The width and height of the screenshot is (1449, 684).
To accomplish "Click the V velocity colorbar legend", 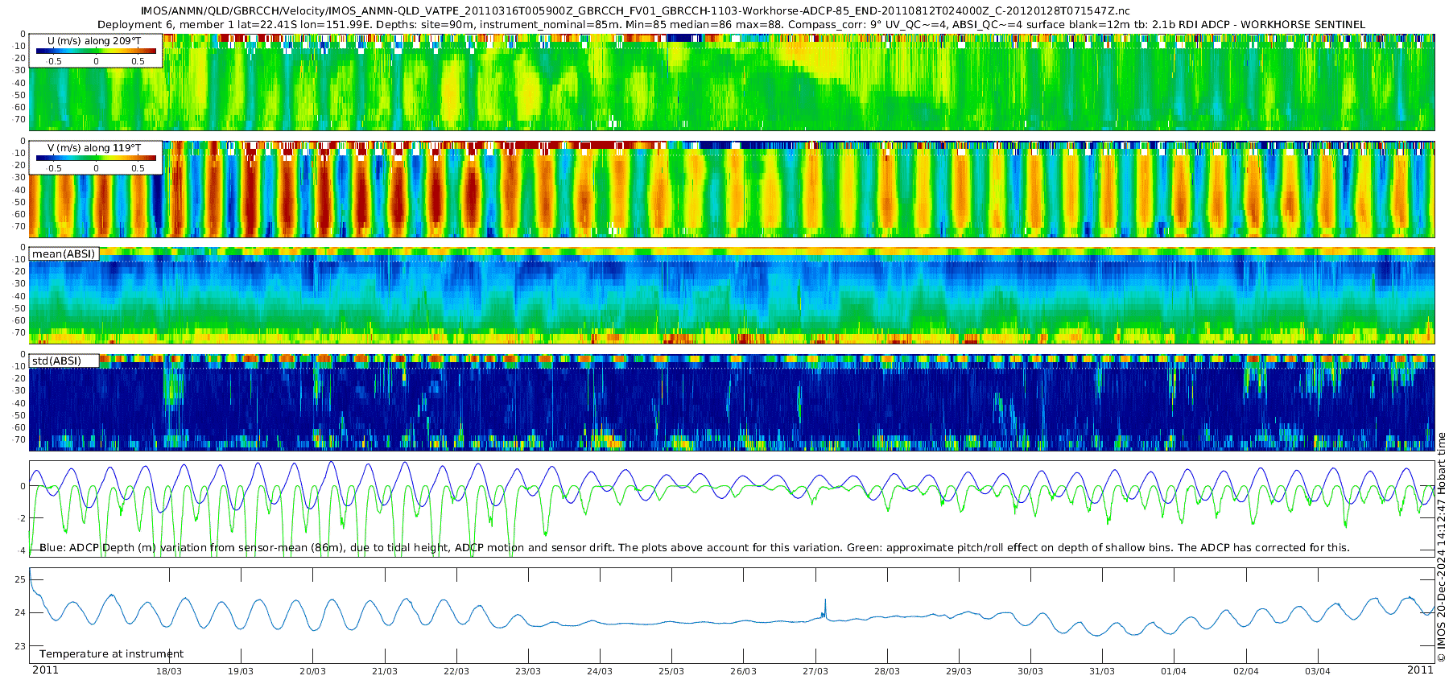I will pos(96,158).
